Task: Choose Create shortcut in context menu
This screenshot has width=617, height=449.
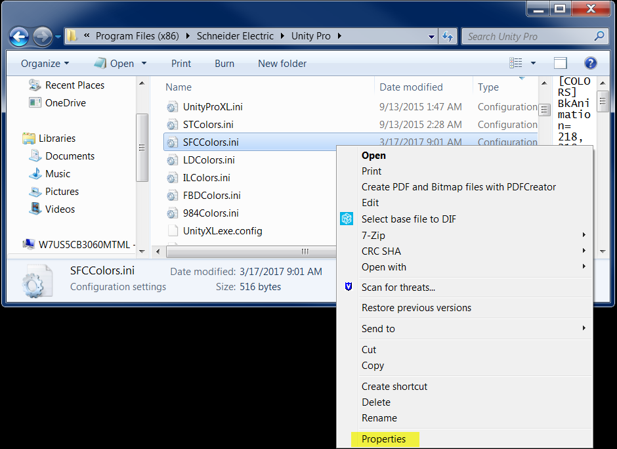Action: pyautogui.click(x=394, y=387)
